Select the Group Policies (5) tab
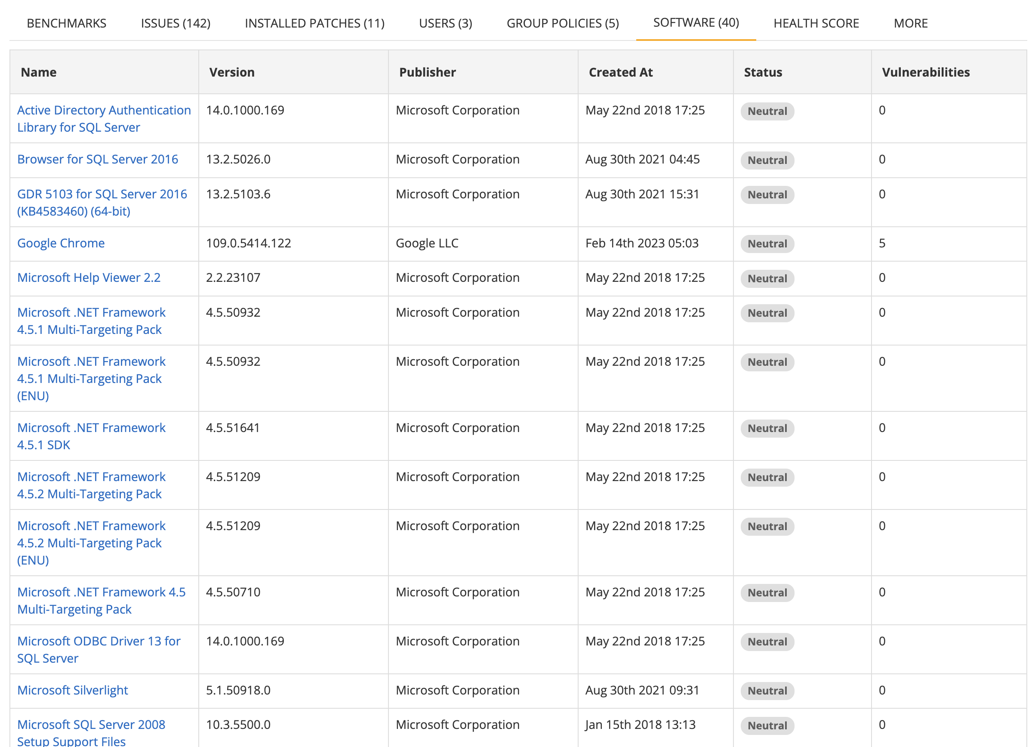This screenshot has width=1035, height=747. pos(563,23)
